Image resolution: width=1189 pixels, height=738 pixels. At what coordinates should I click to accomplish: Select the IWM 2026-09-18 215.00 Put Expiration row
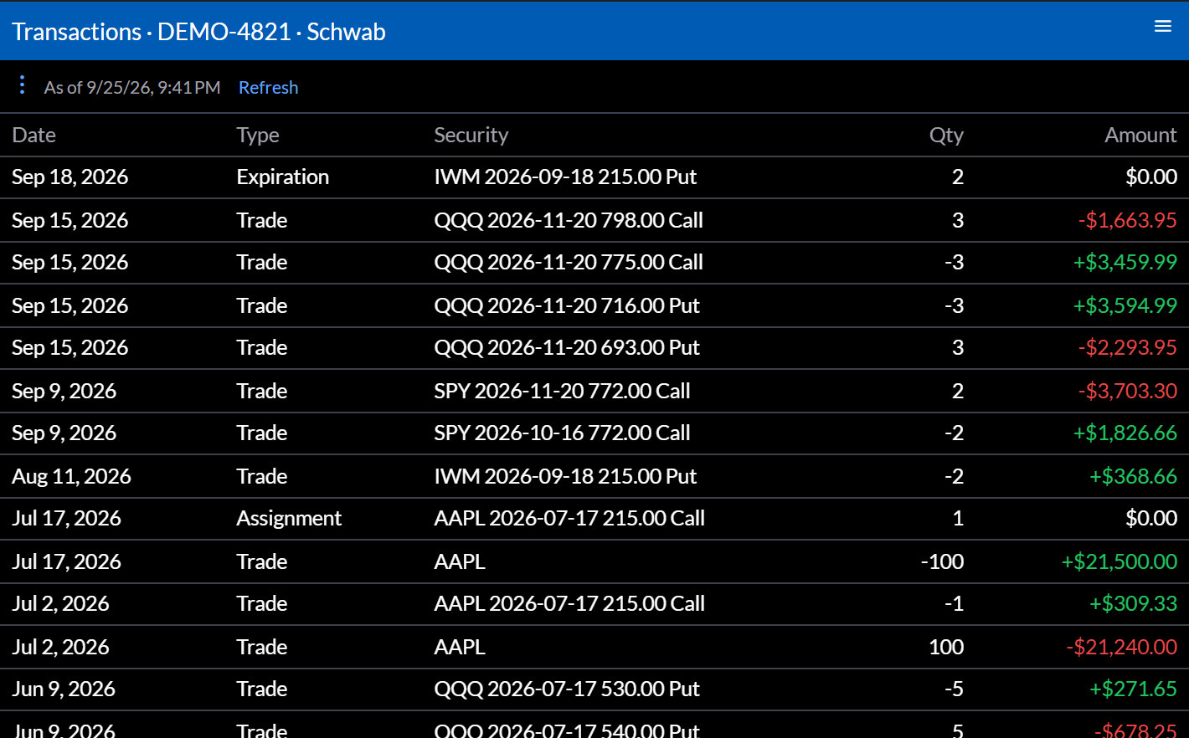point(594,177)
